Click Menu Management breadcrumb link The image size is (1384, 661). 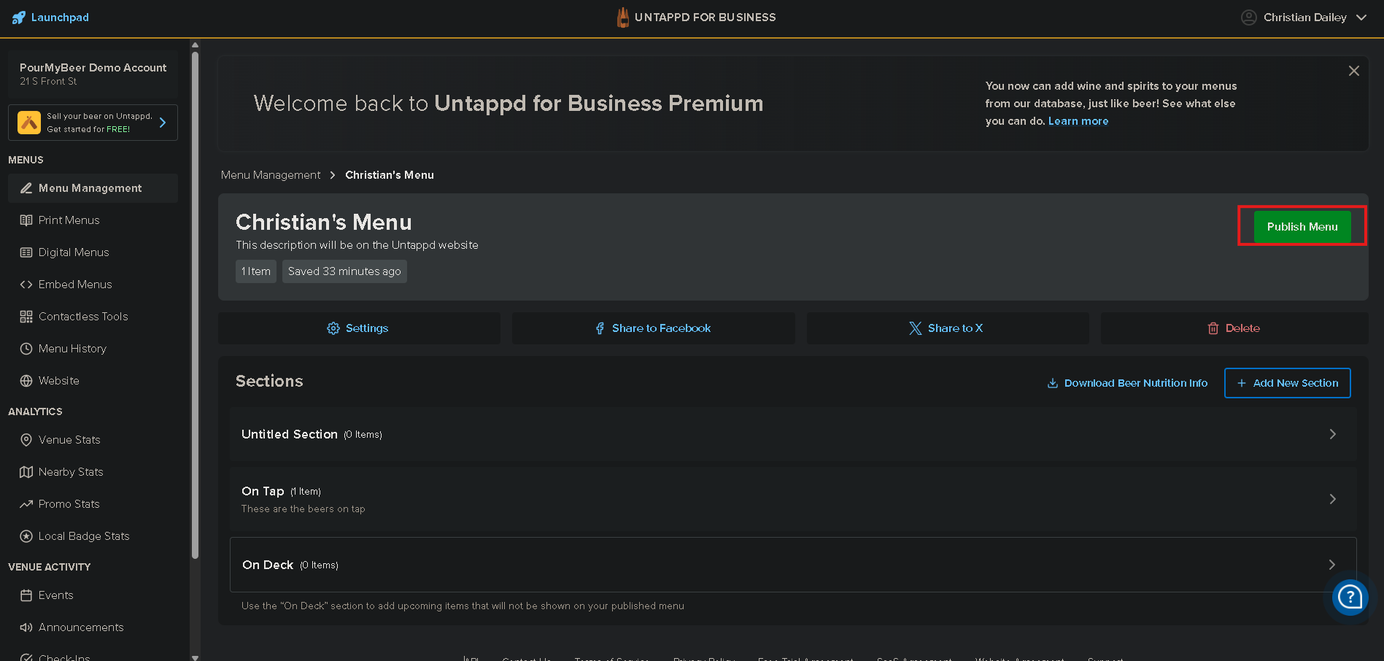tap(271, 175)
